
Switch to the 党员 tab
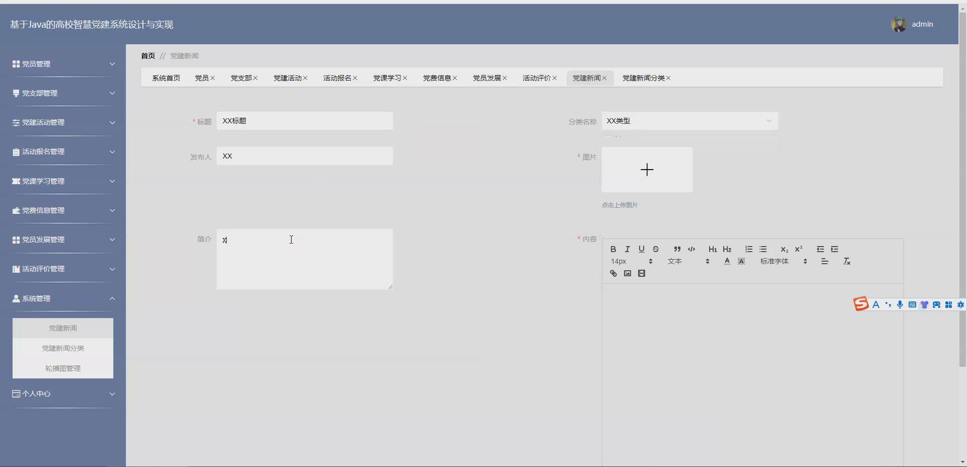(x=201, y=78)
